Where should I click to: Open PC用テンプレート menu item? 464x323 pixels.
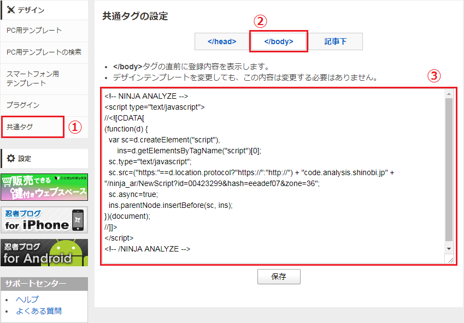coord(44,31)
